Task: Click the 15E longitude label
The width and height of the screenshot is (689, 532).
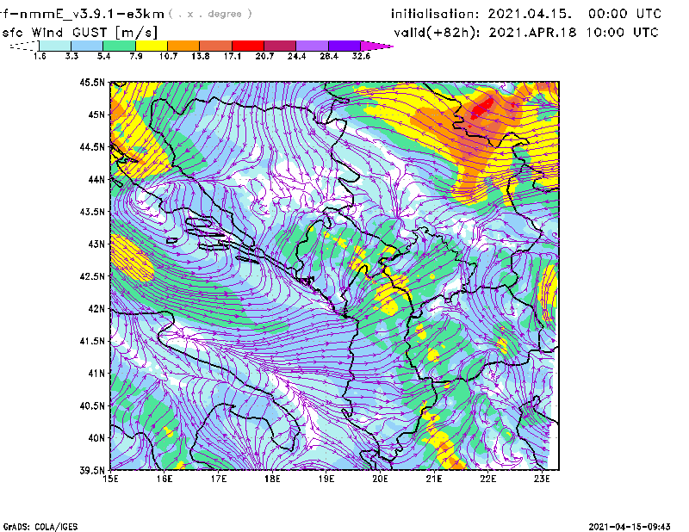Action: point(110,479)
